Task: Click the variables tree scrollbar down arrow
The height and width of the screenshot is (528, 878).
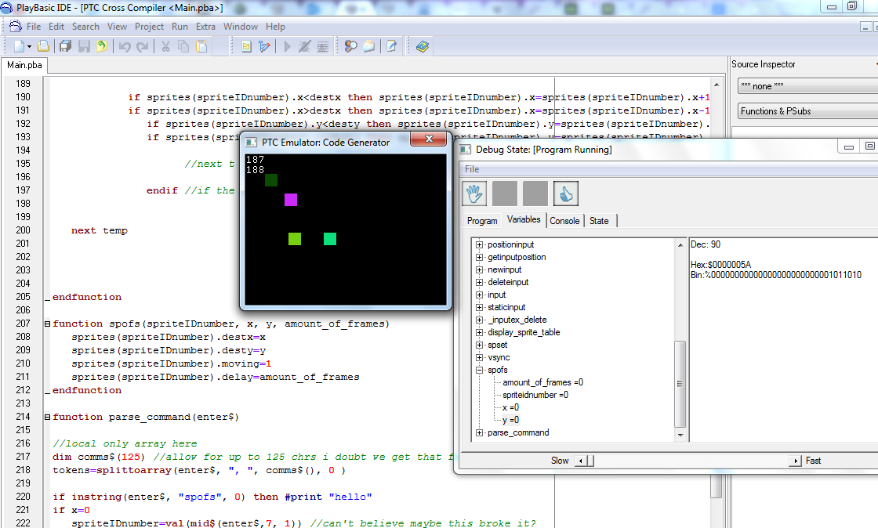Action: 680,435
